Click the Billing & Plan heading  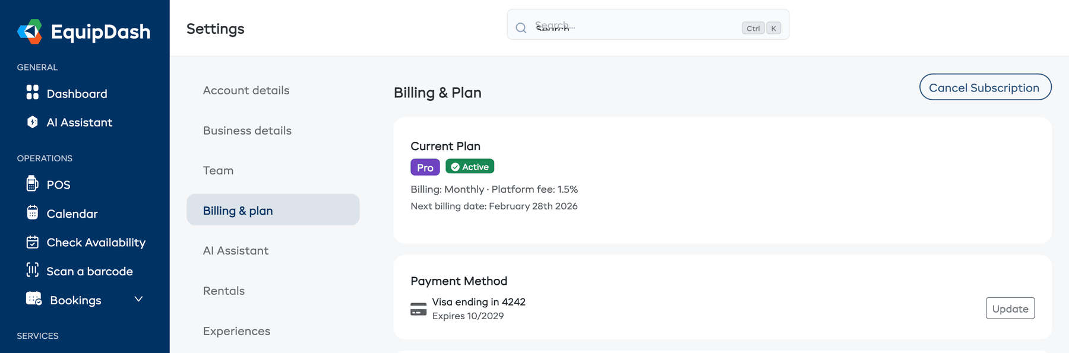pyautogui.click(x=438, y=93)
